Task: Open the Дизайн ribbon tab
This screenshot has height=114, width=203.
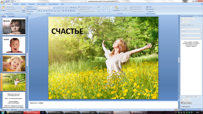Action: point(23,4)
